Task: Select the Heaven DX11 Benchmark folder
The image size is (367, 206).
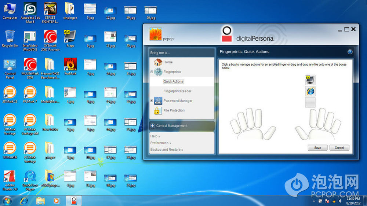Action: [x=50, y=69]
